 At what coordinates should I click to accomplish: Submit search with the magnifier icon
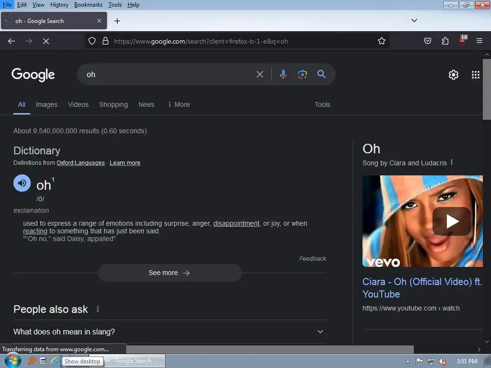pos(321,74)
